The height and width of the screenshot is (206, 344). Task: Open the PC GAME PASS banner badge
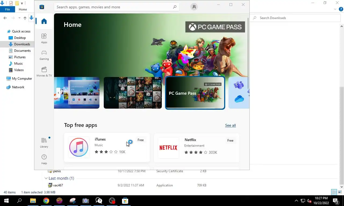(215, 27)
